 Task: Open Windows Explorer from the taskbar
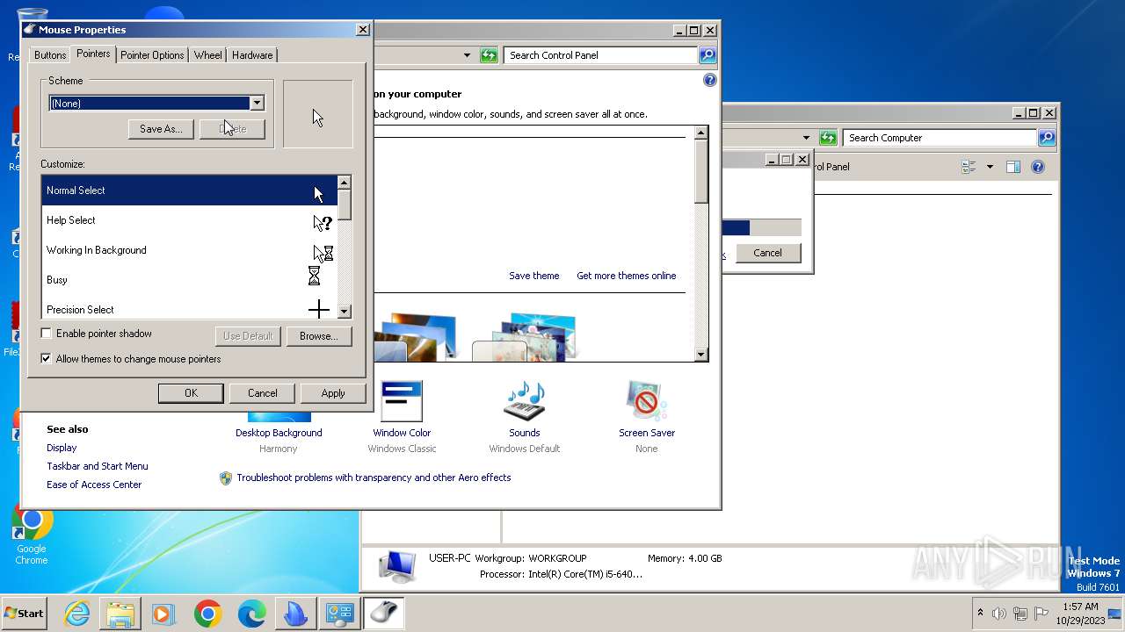(x=120, y=614)
